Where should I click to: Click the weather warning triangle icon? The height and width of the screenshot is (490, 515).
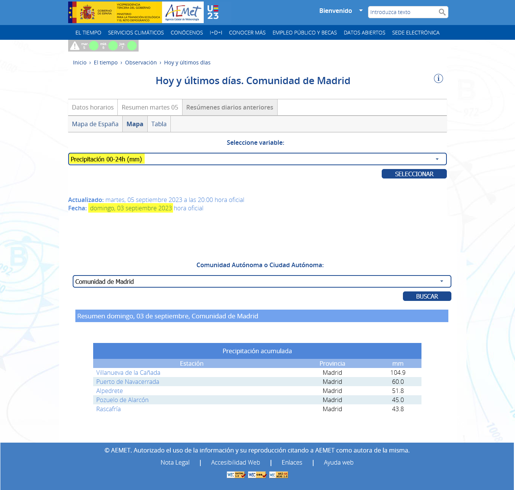pyautogui.click(x=75, y=46)
